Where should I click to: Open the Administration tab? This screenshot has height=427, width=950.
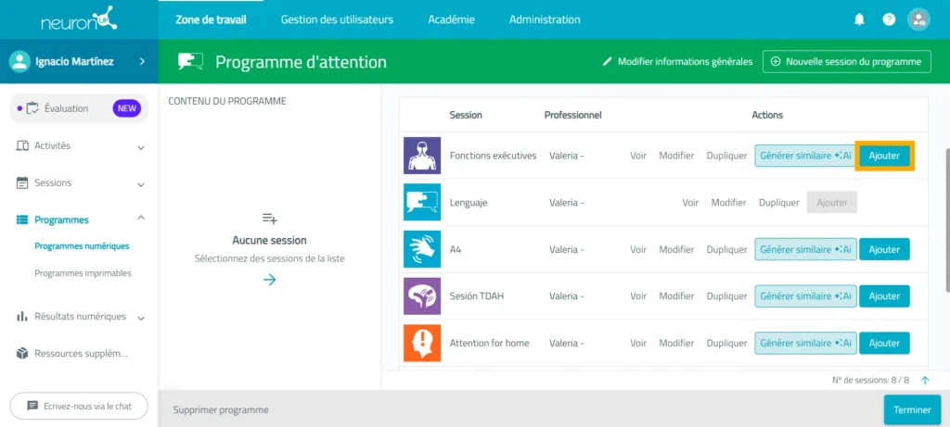[545, 19]
